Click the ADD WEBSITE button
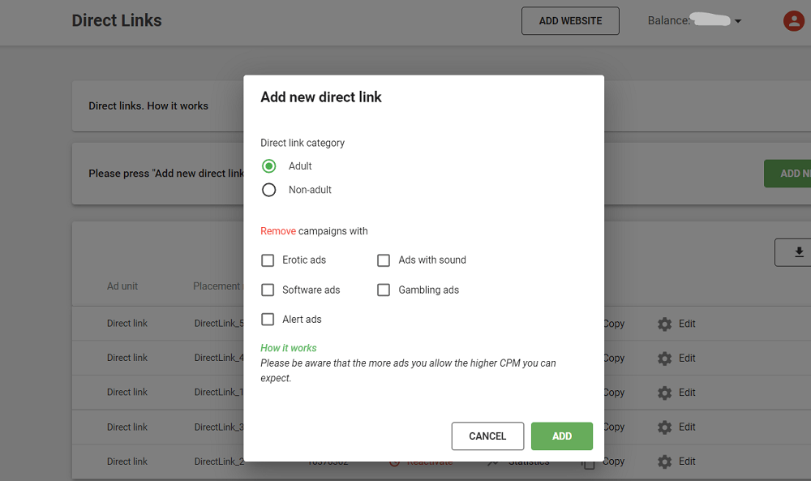This screenshot has width=811, height=481. pos(570,20)
